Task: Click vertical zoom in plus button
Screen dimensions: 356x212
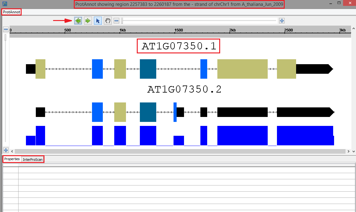Action: coord(6,150)
